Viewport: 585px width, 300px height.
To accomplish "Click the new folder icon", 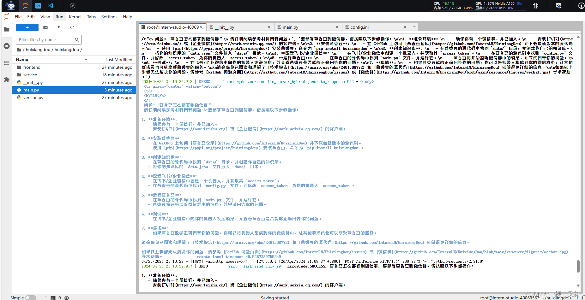I will click(x=45, y=27).
